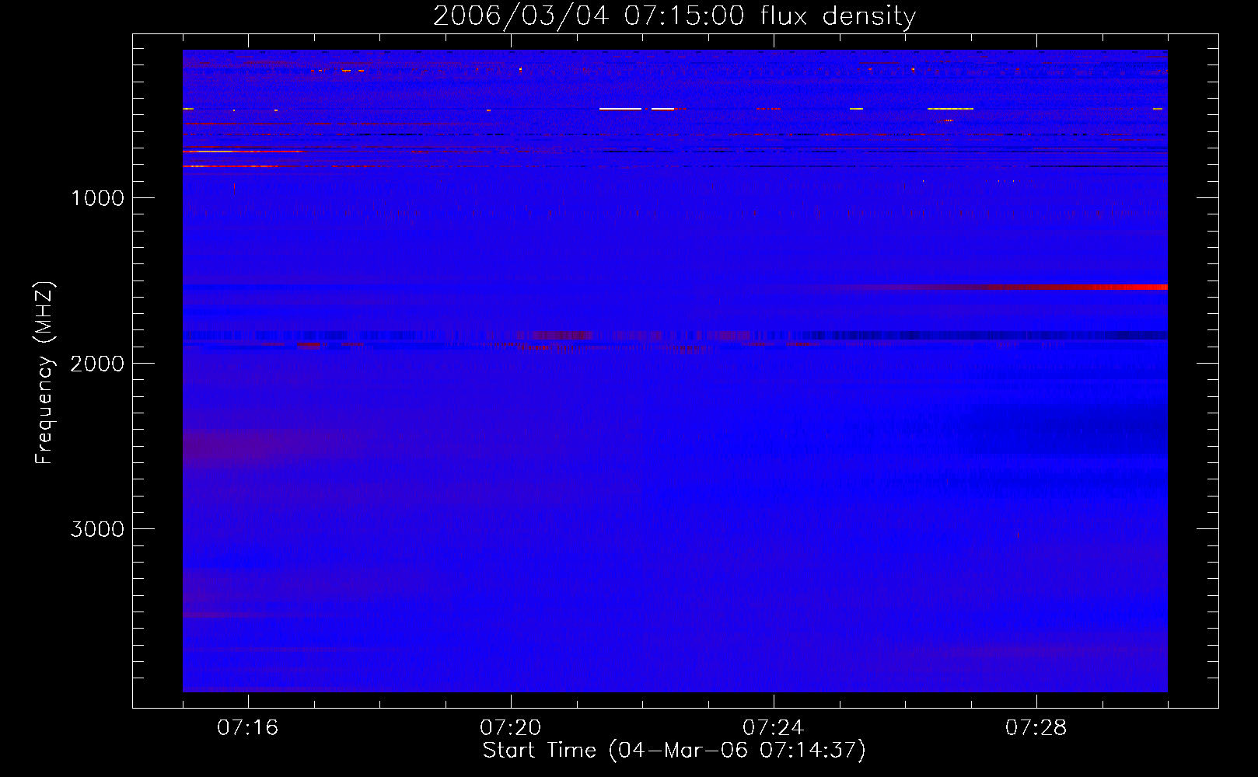Viewport: 1258px width, 777px height.
Task: Click the 'Start Time (04-Mar-06 07:14:37)' label
Action: [x=674, y=751]
